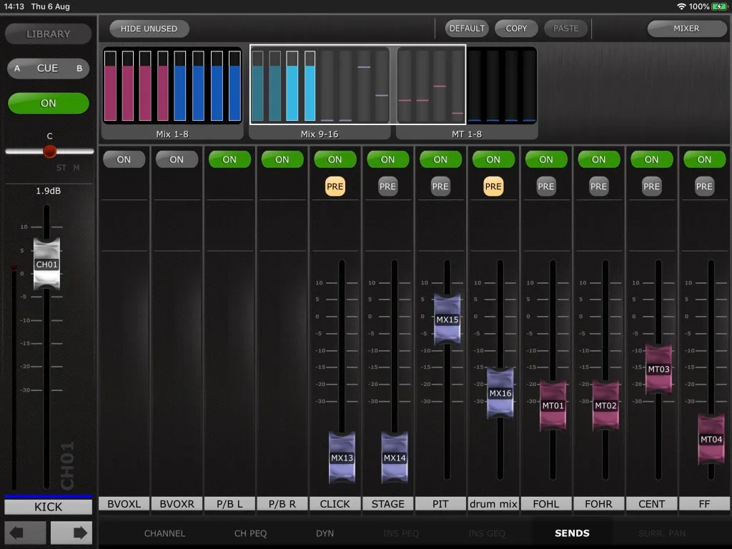This screenshot has height=549, width=732.
Task: Turn off the drum mix send
Action: tap(493, 159)
